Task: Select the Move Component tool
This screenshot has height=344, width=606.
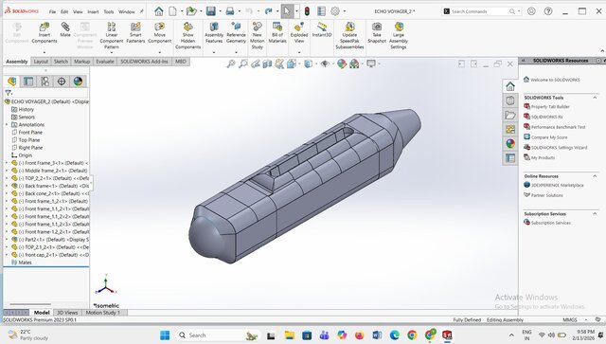Action: click(160, 32)
